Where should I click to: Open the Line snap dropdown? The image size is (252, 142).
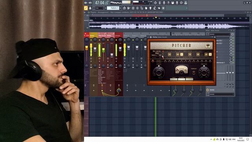pyautogui.click(x=99, y=8)
